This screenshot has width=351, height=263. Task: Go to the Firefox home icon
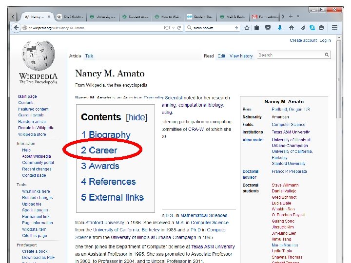(x=291, y=28)
